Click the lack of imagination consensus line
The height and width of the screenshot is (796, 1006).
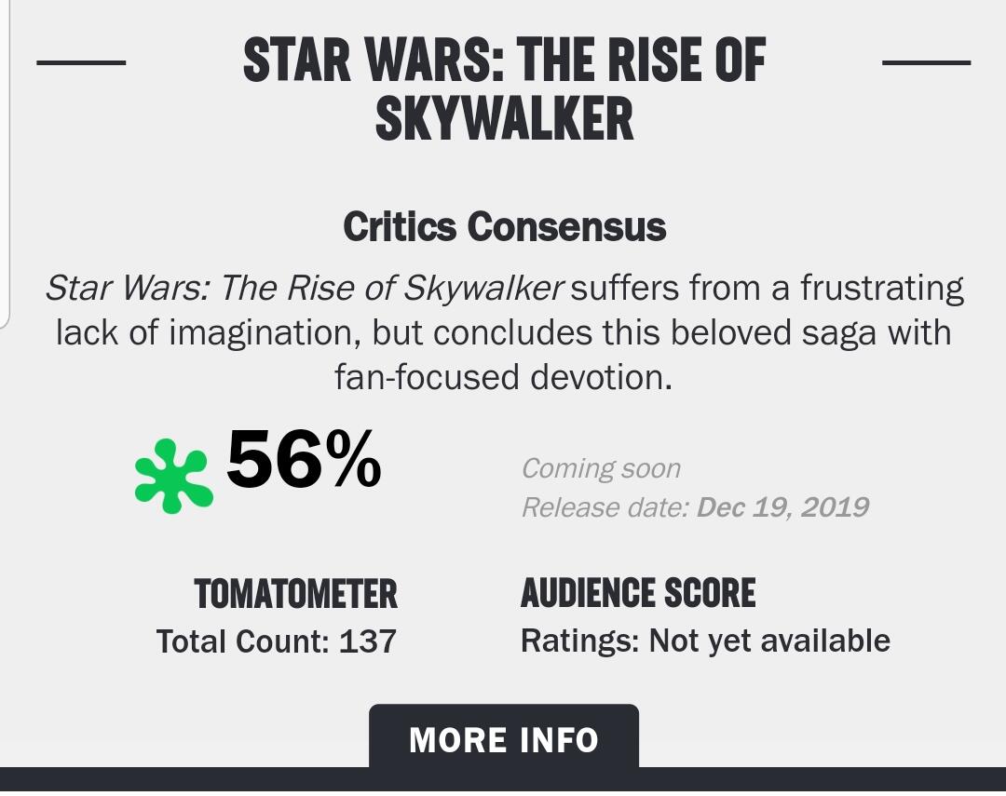(x=504, y=333)
